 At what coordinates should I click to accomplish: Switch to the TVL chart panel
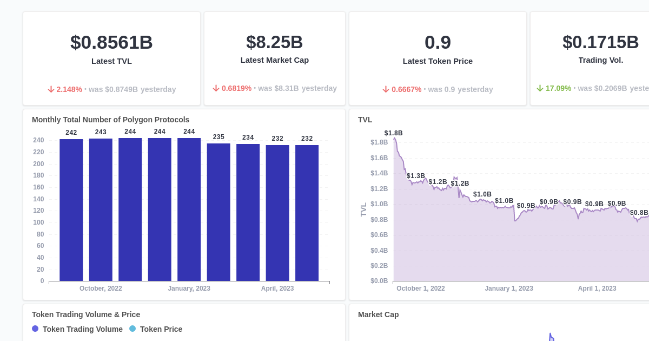[363, 120]
